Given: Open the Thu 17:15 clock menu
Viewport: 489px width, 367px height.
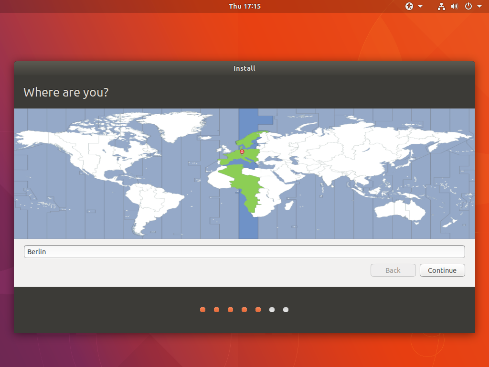Looking at the screenshot, I should 244,6.
